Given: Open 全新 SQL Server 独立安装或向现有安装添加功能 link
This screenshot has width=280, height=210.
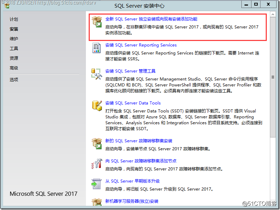Looking at the screenshot, I should [x=151, y=19].
